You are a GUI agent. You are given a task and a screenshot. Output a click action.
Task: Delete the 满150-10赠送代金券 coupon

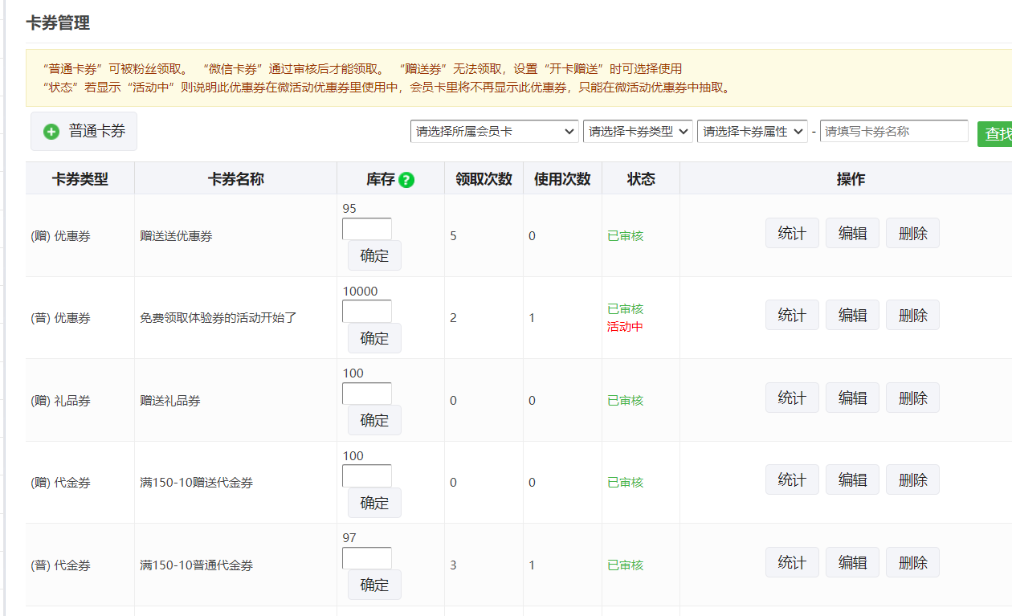[912, 479]
